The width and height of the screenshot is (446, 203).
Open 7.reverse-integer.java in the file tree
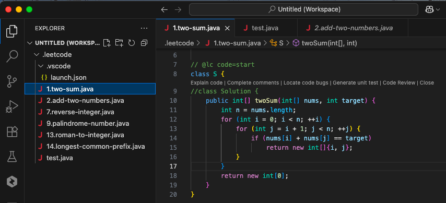(x=90, y=112)
